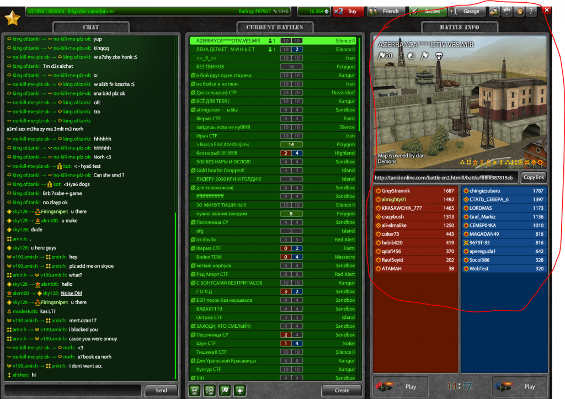Switch to the Garage tab

(x=466, y=11)
